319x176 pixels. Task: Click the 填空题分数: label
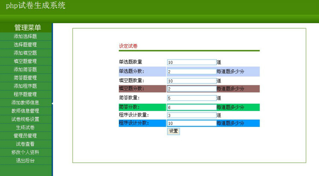[x=132, y=89]
